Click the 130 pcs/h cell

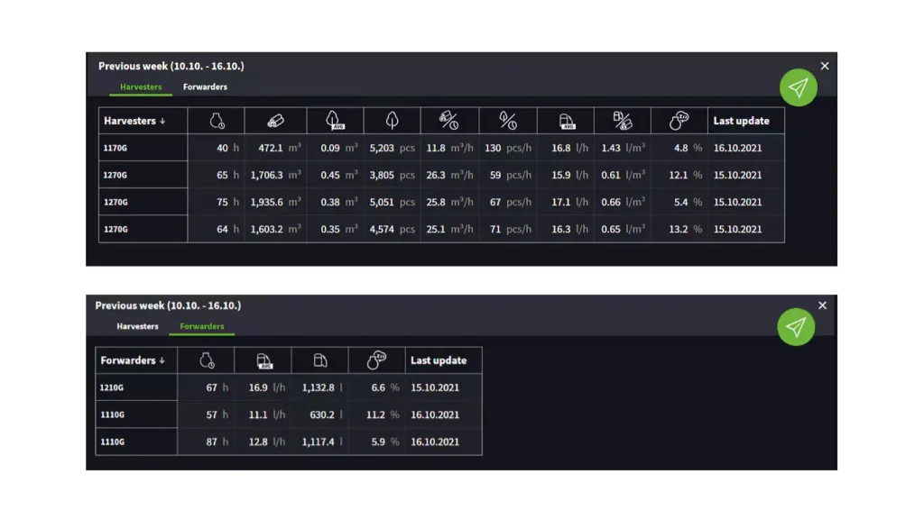click(x=508, y=148)
